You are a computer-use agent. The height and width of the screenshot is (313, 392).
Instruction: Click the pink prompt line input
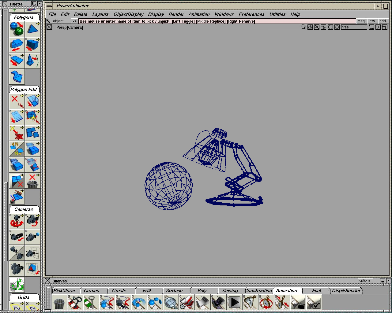(217, 21)
